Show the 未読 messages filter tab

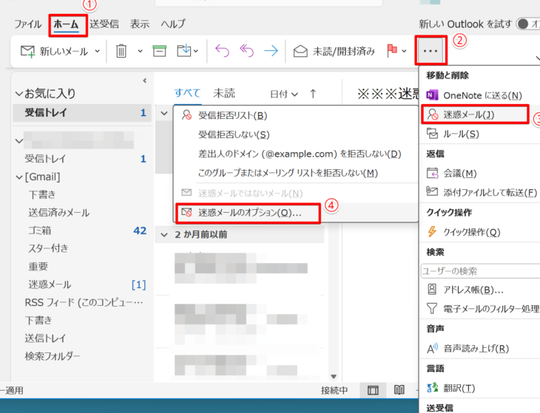(x=224, y=93)
